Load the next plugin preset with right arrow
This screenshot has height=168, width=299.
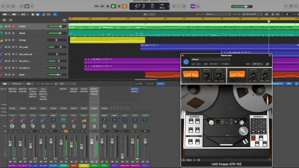[x=198, y=64]
